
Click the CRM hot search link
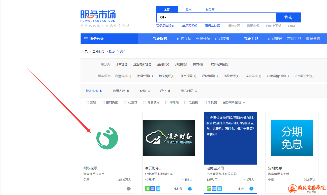click(291, 26)
